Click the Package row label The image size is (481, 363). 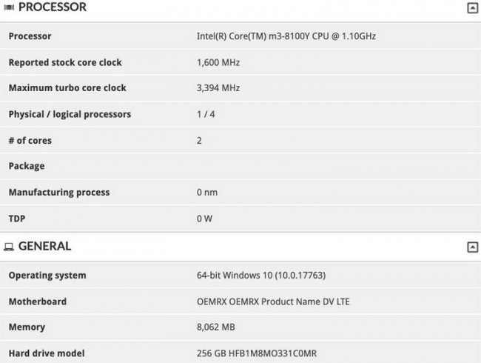(27, 166)
